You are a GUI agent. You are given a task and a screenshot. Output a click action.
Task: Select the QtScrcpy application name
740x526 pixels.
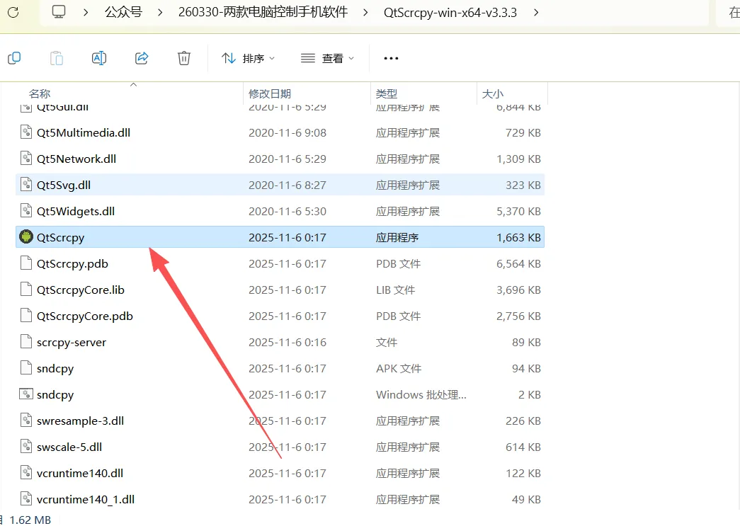point(60,237)
